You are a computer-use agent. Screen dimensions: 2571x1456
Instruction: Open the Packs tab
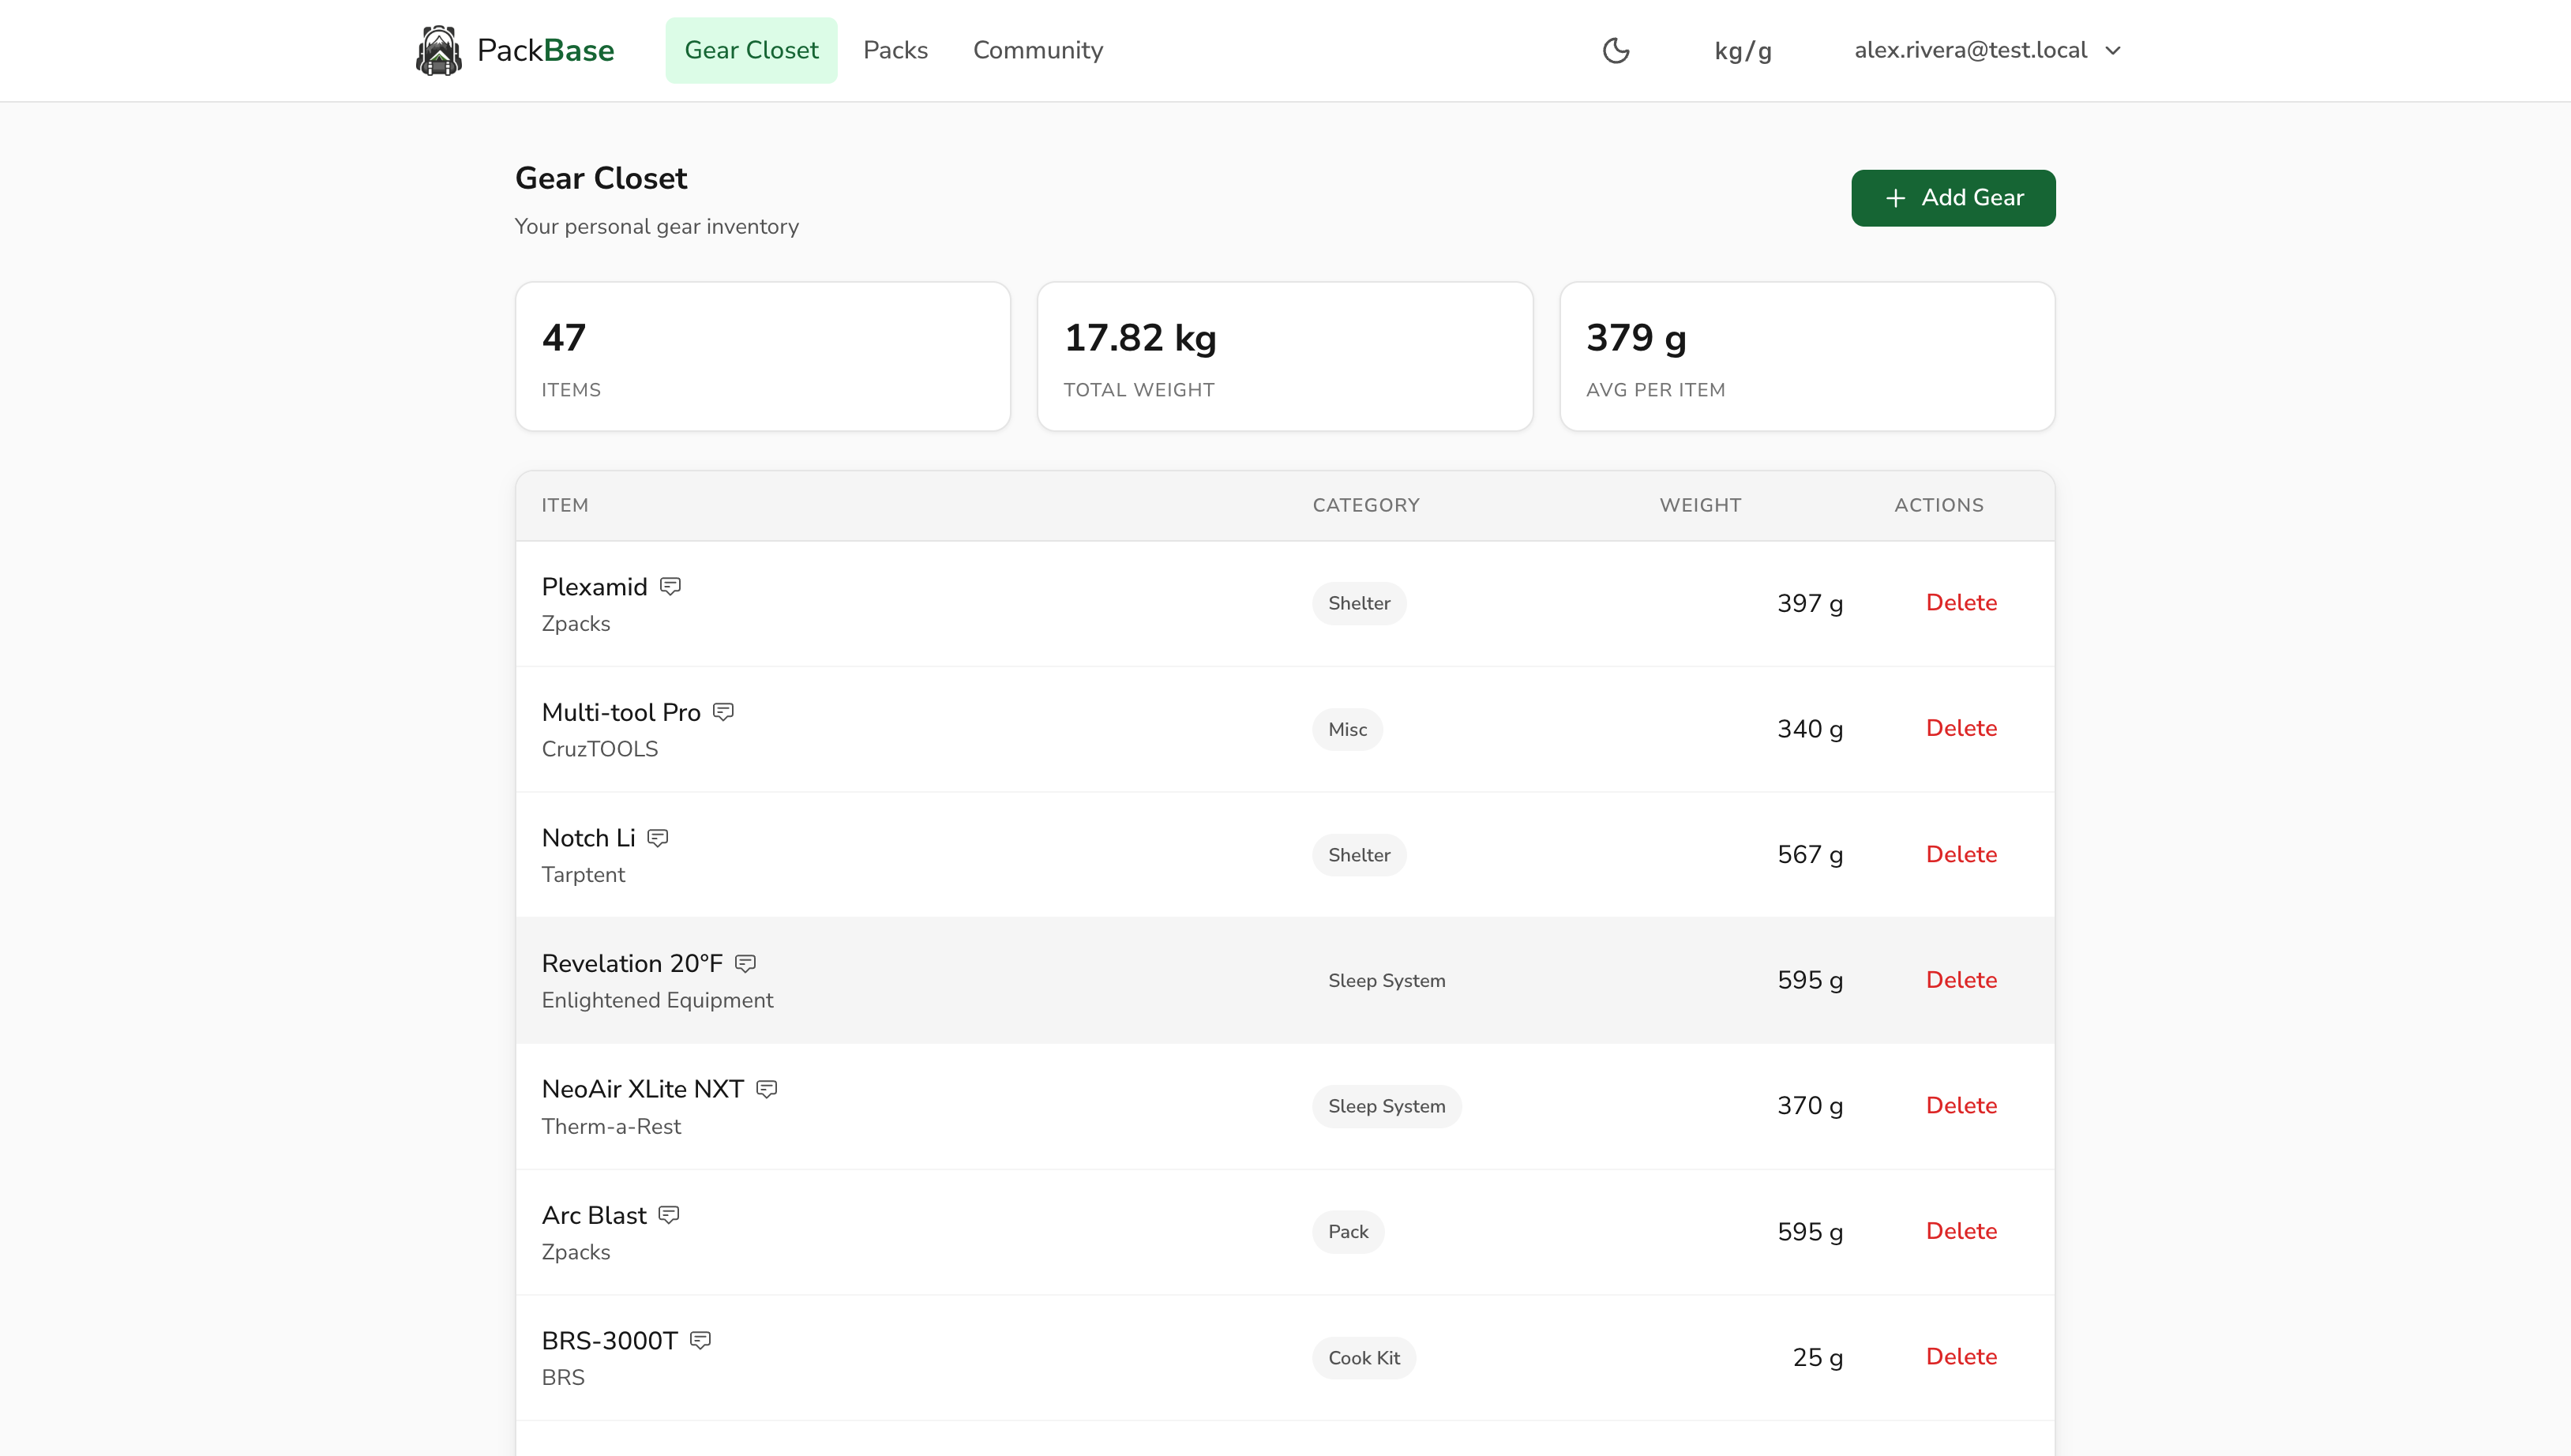(895, 50)
